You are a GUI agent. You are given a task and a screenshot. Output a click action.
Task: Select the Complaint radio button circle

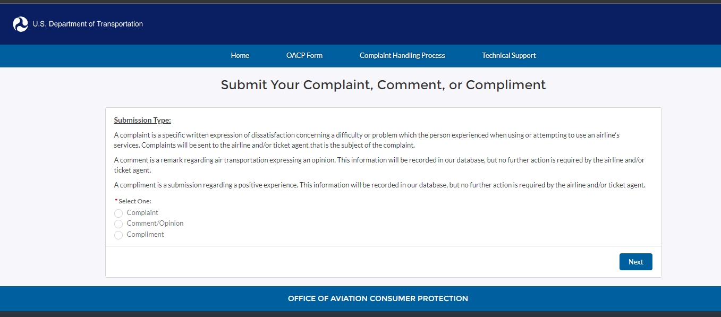coord(118,213)
